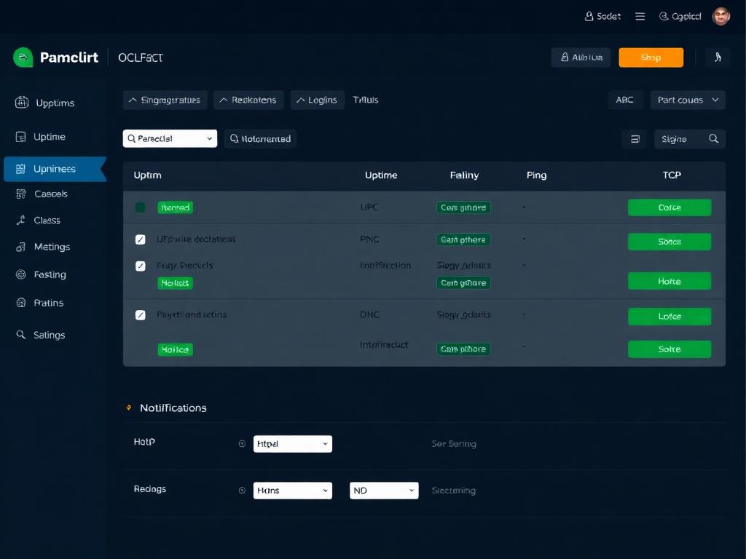Expand the Part coues dropdown

click(687, 100)
